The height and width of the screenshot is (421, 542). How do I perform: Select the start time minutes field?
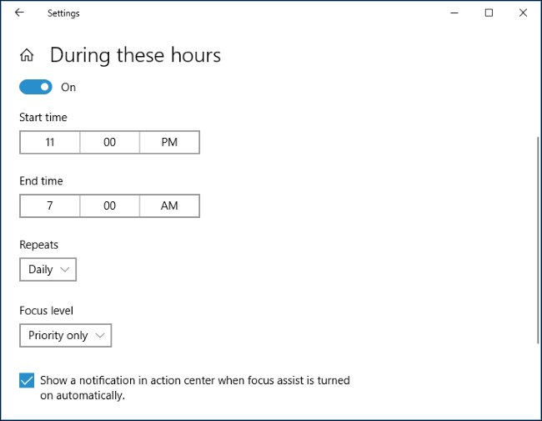pos(110,143)
